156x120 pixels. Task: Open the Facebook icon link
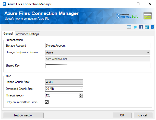(141, 27)
